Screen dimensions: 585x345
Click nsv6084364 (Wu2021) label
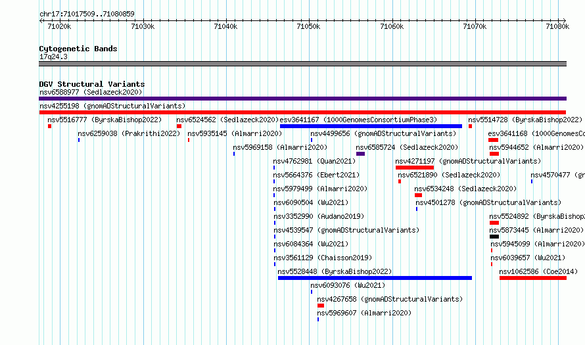click(311, 244)
